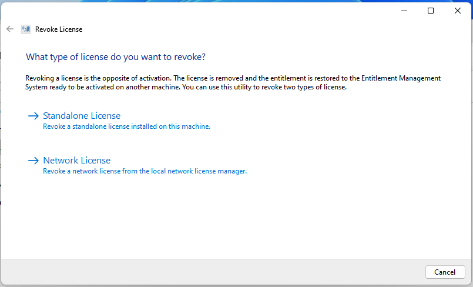Click the back arrow in the title bar
Viewport: 473px width, 287px height.
click(x=9, y=29)
